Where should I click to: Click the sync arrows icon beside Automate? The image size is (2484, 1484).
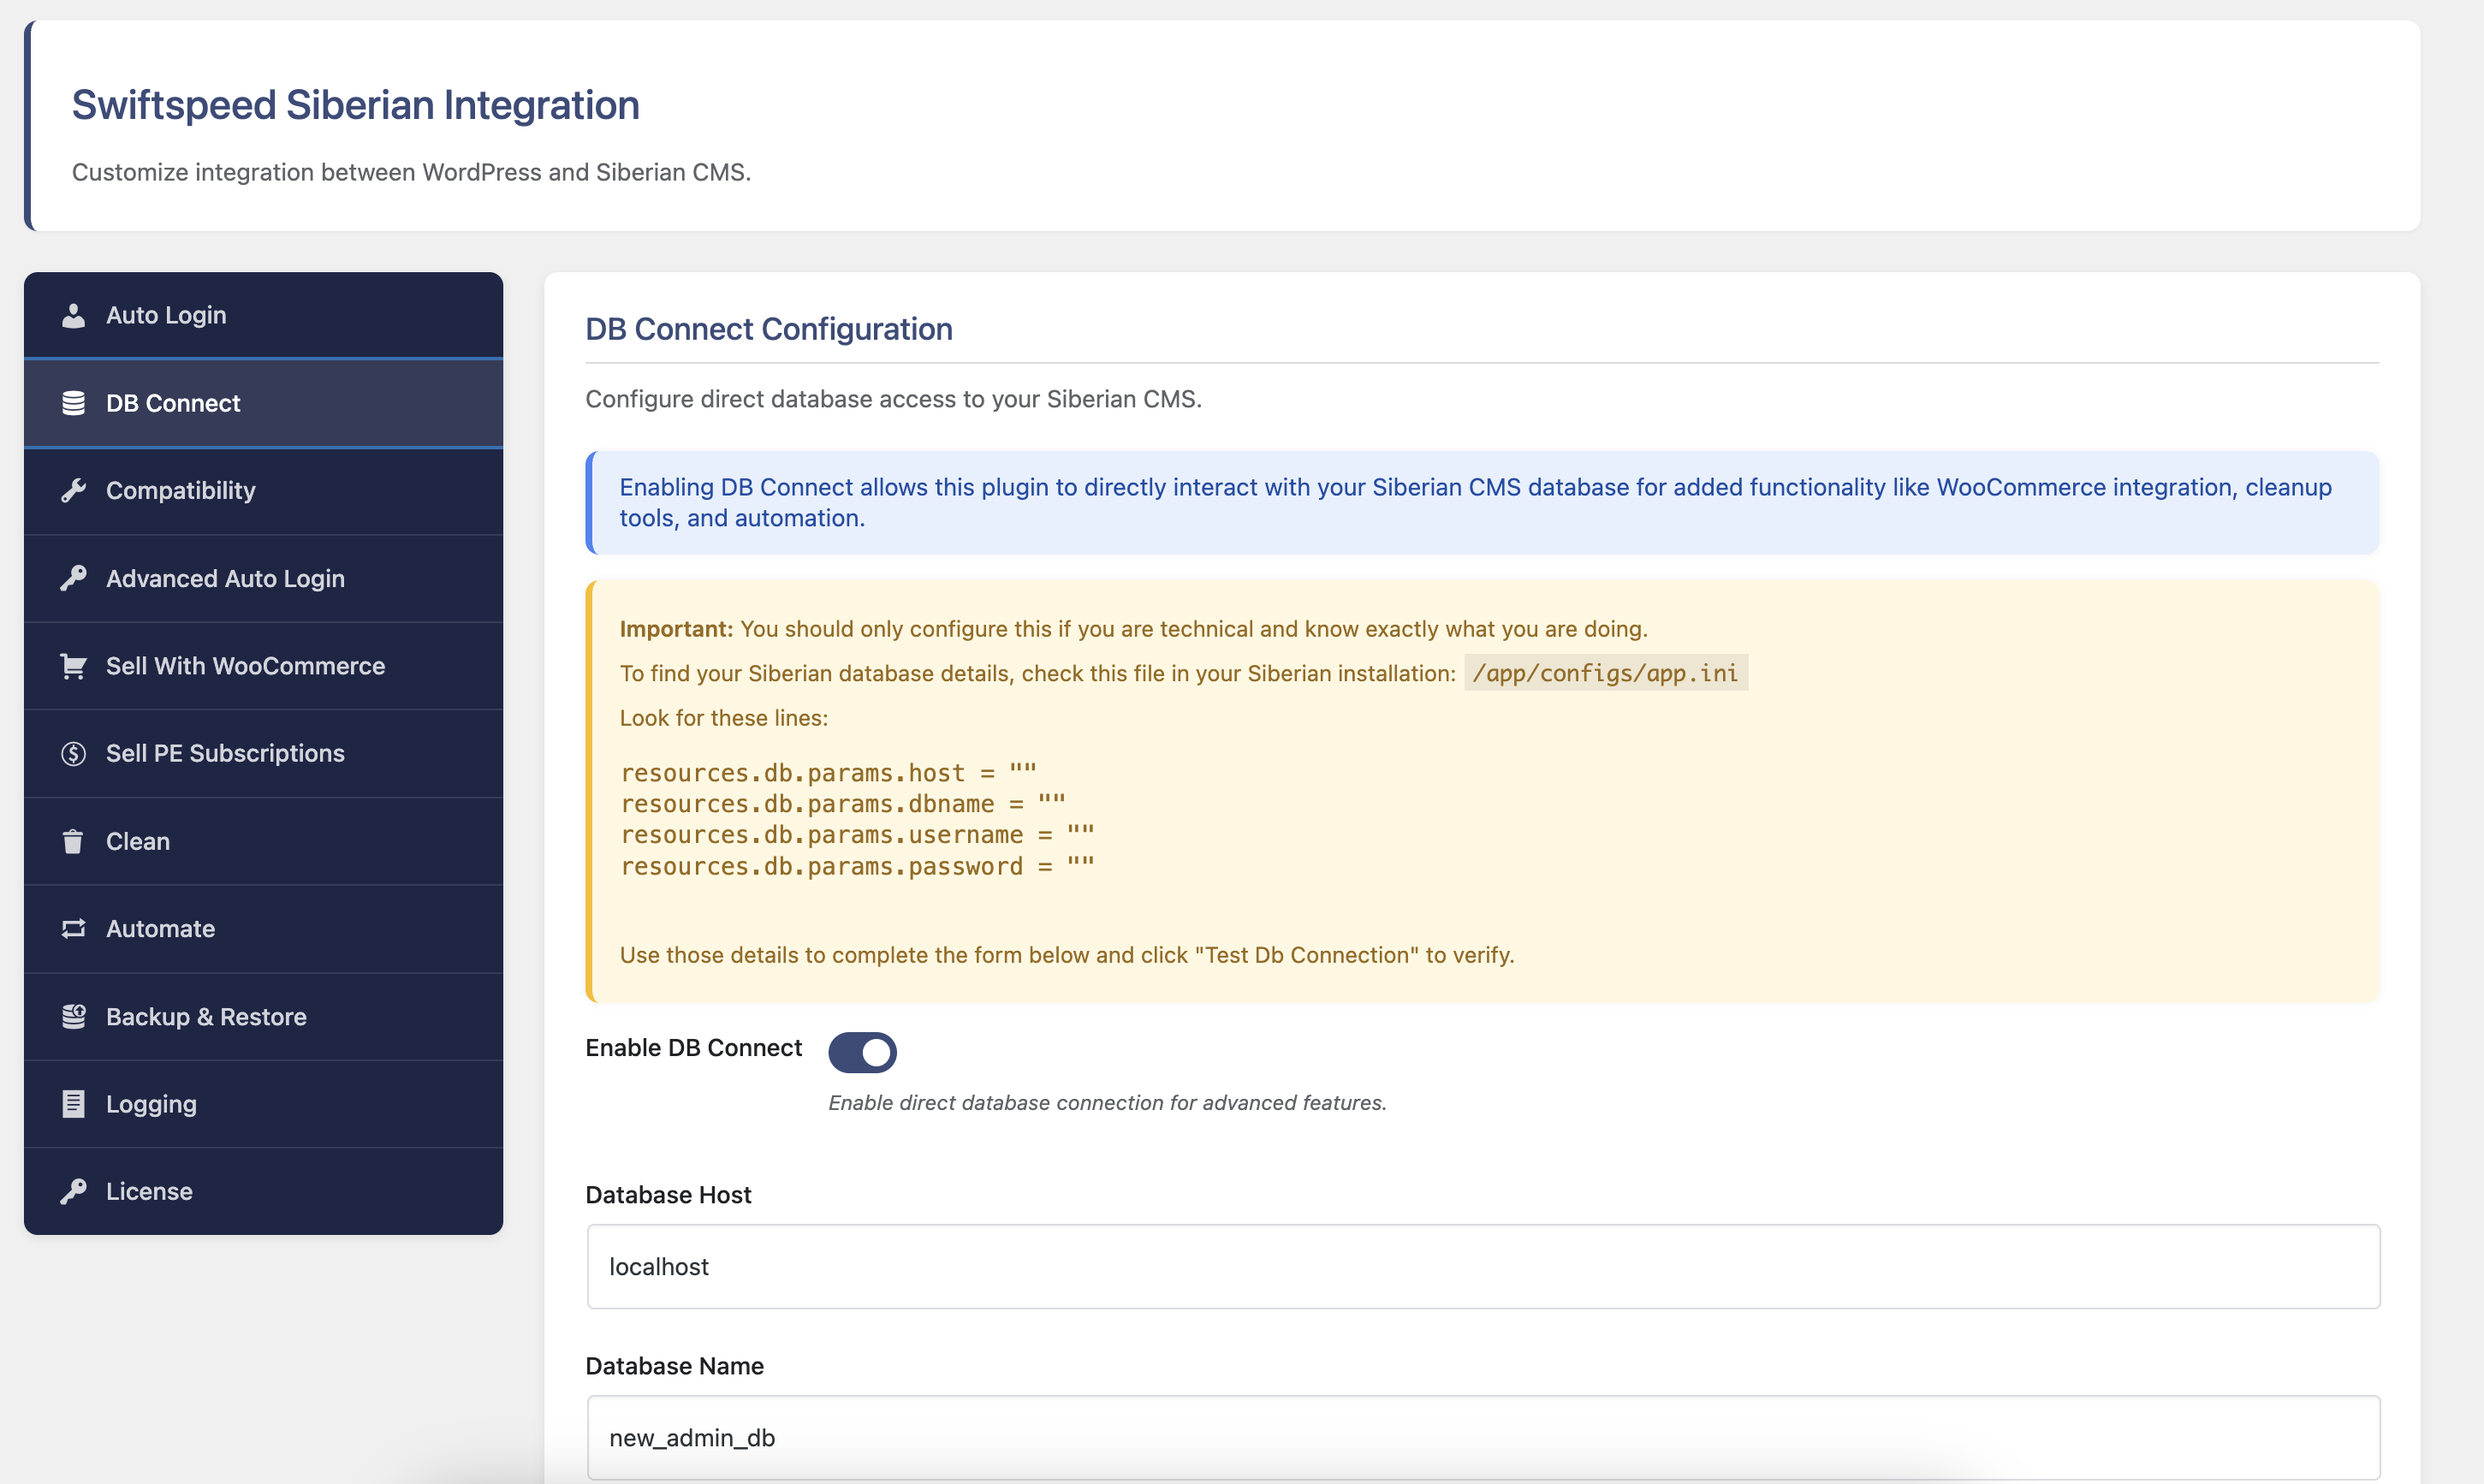point(74,929)
